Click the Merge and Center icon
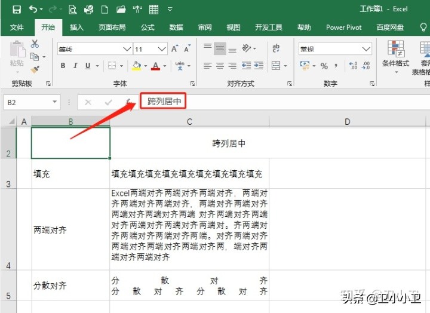 click(276, 66)
